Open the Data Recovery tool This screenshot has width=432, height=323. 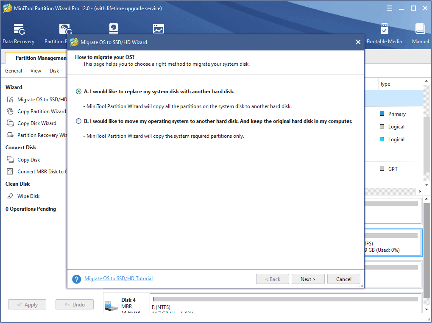coord(19,34)
